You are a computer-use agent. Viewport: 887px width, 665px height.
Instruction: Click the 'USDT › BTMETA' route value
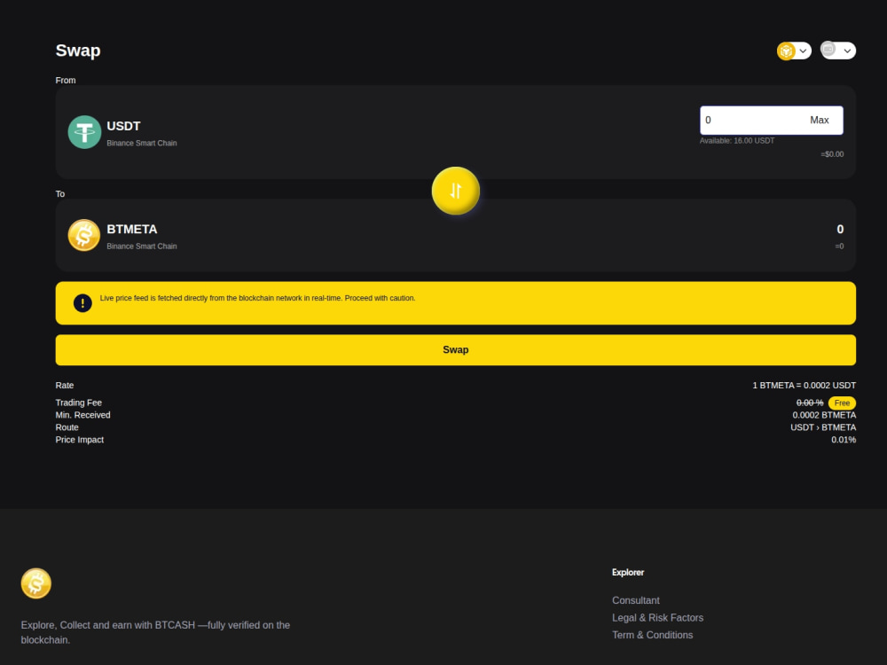click(823, 427)
